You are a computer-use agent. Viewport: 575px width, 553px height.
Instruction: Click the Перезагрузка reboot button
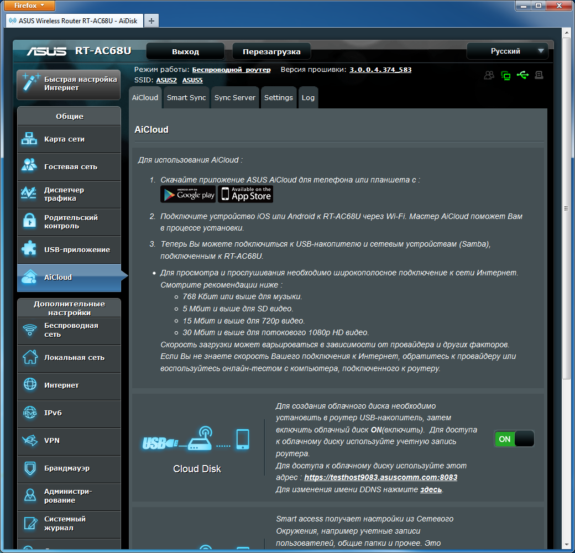click(271, 51)
